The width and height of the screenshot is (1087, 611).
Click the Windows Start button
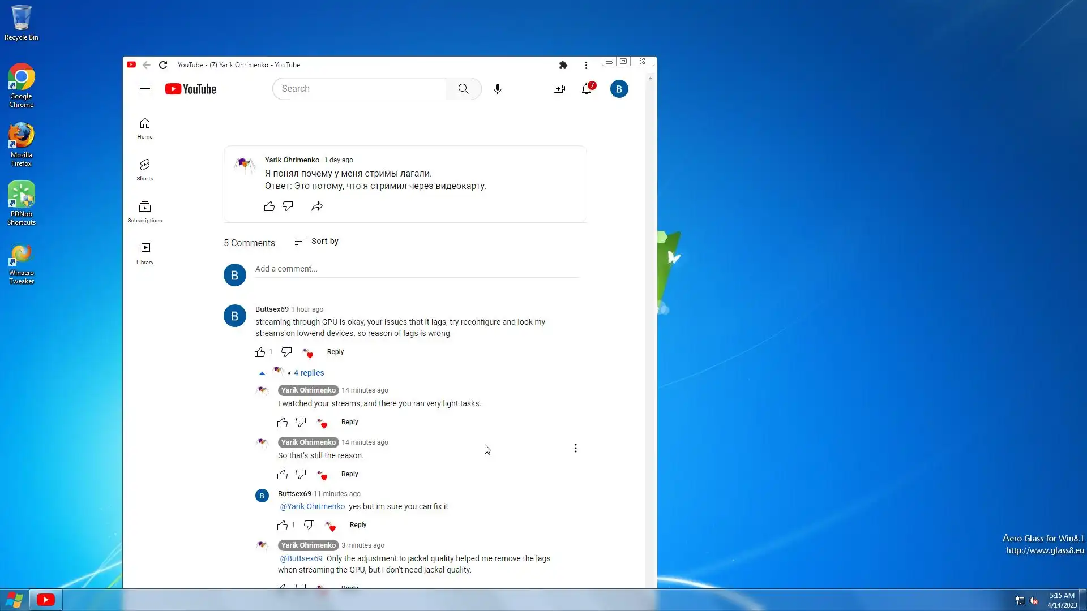point(14,600)
